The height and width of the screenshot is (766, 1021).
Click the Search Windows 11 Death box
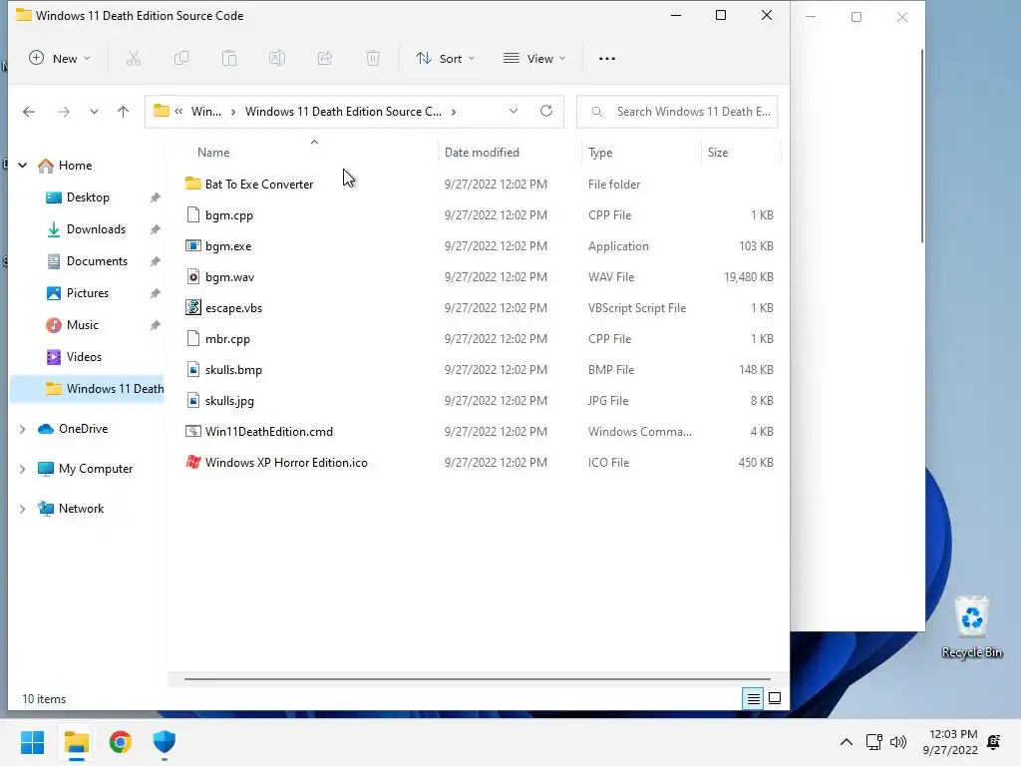click(677, 112)
